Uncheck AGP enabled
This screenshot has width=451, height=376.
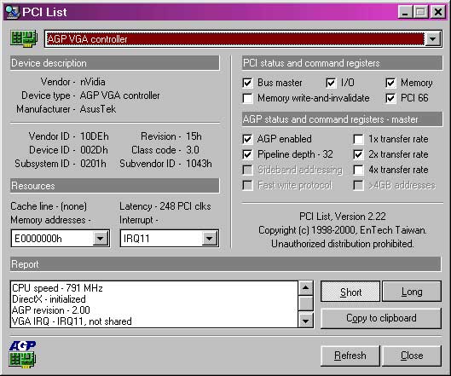coord(247,139)
